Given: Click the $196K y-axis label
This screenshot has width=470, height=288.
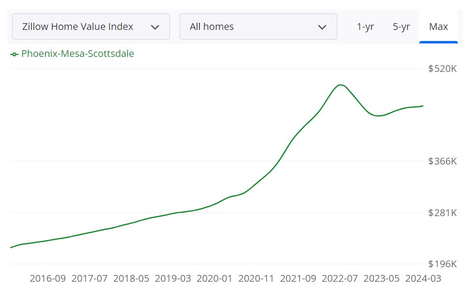Looking at the screenshot, I should click(442, 264).
